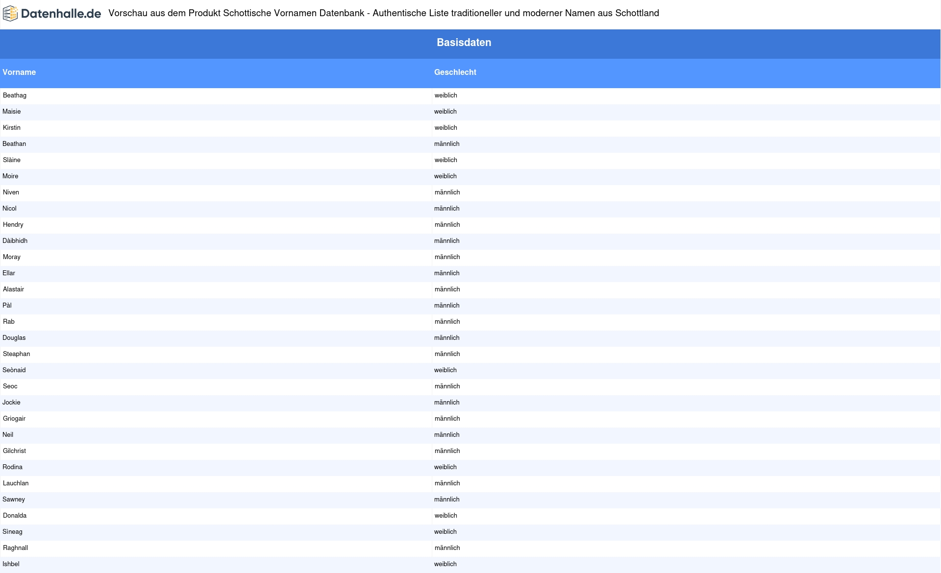The image size is (941, 573).
Task: Select the name Jockie
Action: point(11,403)
